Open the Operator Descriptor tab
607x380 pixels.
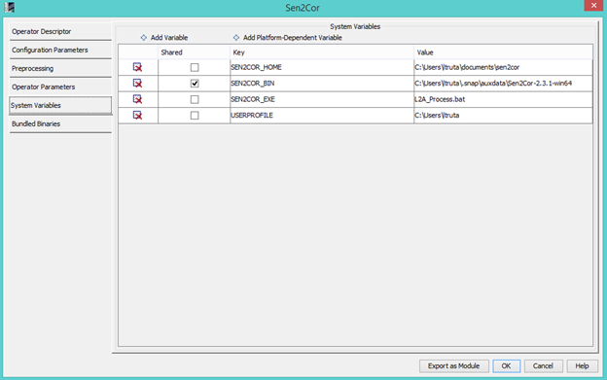click(60, 31)
